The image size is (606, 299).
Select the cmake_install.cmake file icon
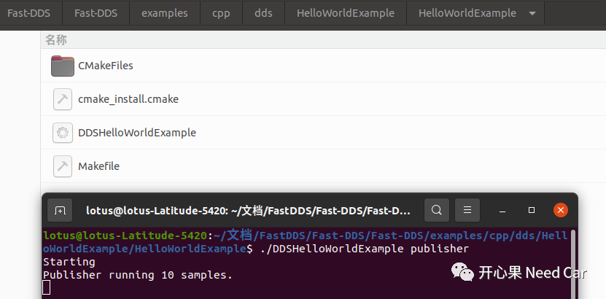pyautogui.click(x=63, y=99)
